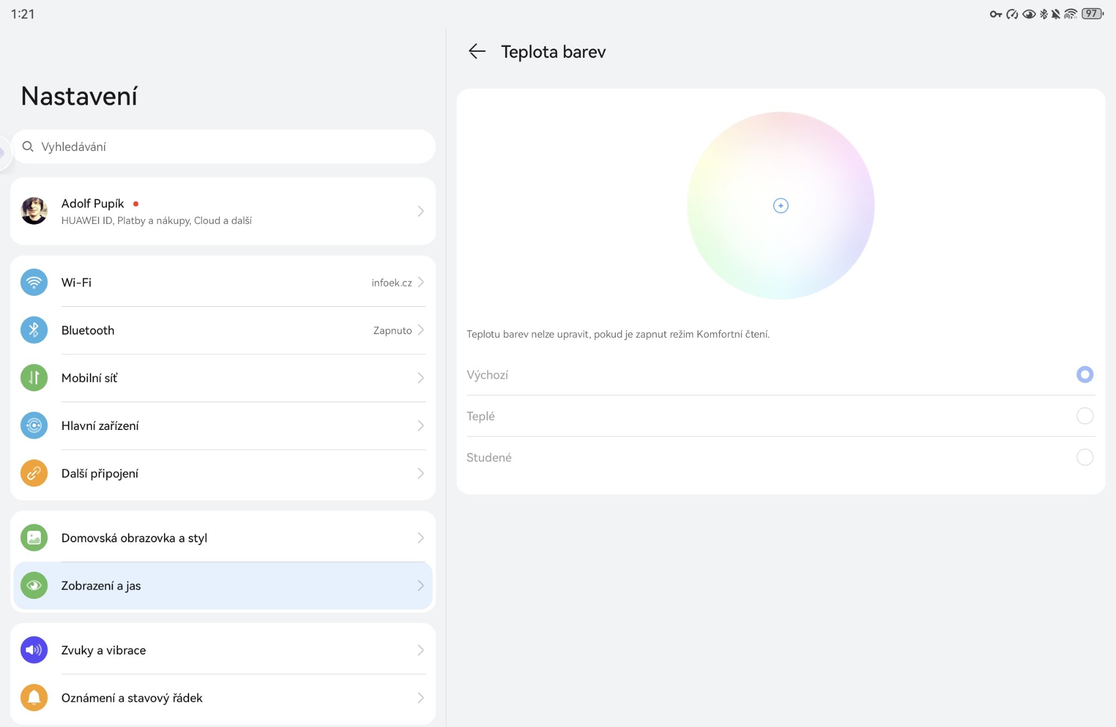
Task: Tap the Bluetooth icon in settings list
Action: (34, 330)
